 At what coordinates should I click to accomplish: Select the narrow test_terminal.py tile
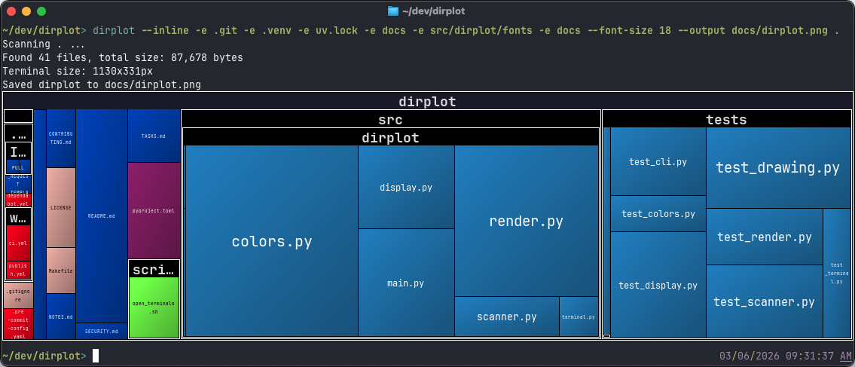coord(836,274)
